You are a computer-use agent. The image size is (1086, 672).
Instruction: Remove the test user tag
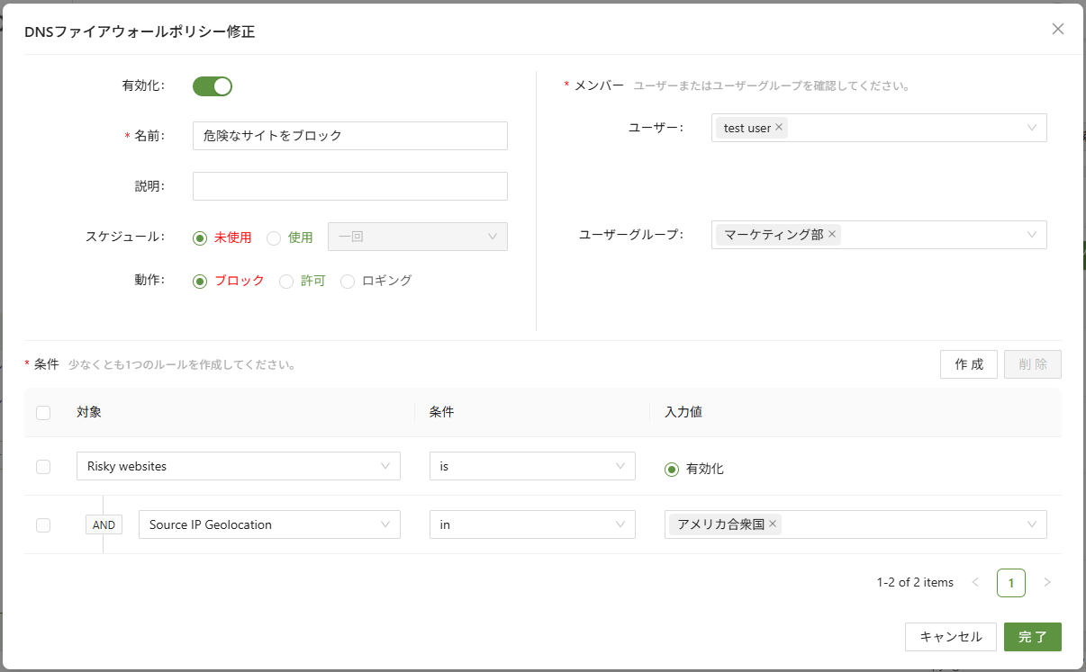click(x=779, y=128)
